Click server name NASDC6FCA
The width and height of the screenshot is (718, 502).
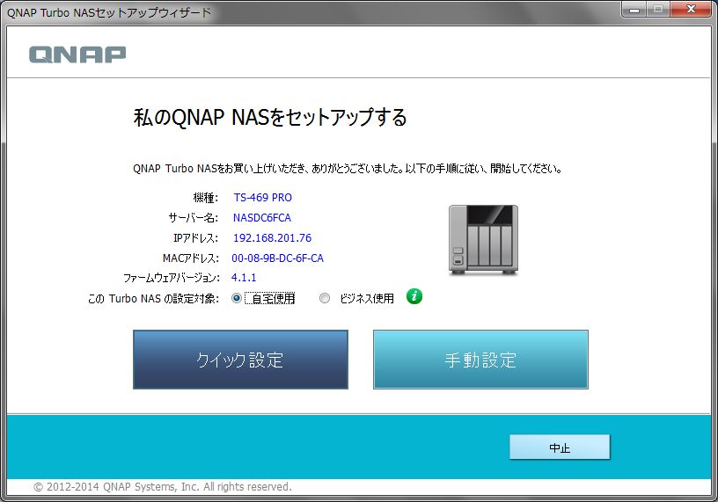click(262, 217)
